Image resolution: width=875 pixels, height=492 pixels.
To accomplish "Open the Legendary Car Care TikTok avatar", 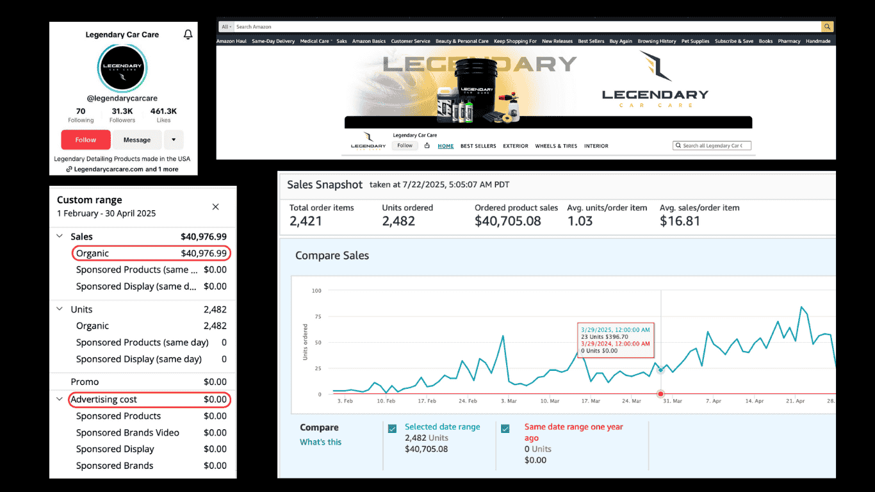I will click(122, 69).
